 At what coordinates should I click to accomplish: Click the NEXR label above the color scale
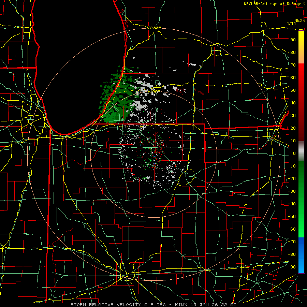click(300, 20)
